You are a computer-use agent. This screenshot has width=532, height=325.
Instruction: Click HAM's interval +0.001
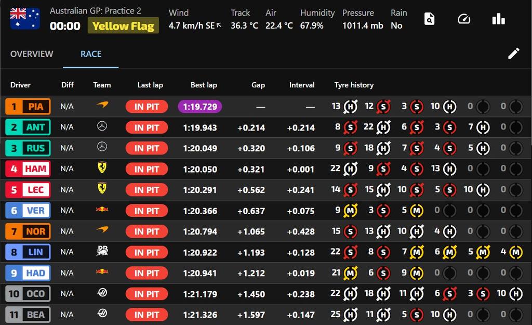tap(301, 170)
